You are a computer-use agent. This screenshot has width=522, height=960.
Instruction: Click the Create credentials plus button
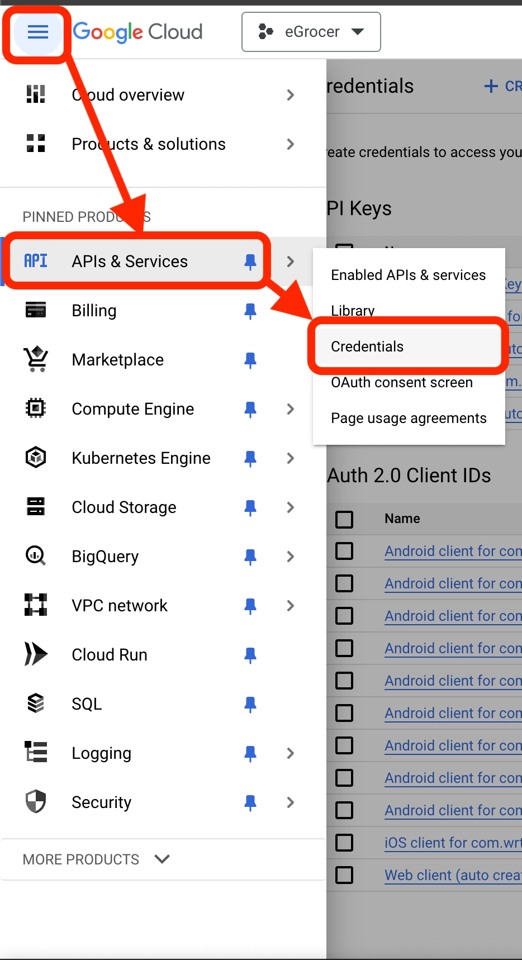[502, 86]
